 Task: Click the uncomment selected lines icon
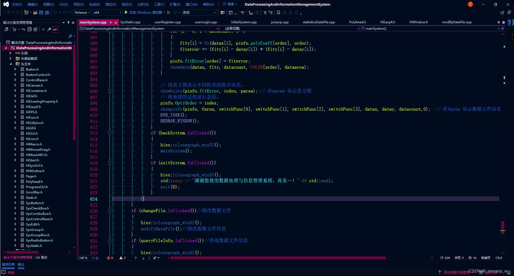(271, 13)
